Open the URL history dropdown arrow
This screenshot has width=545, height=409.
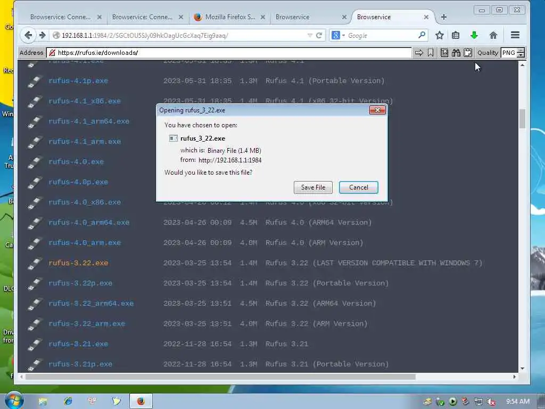[310, 35]
